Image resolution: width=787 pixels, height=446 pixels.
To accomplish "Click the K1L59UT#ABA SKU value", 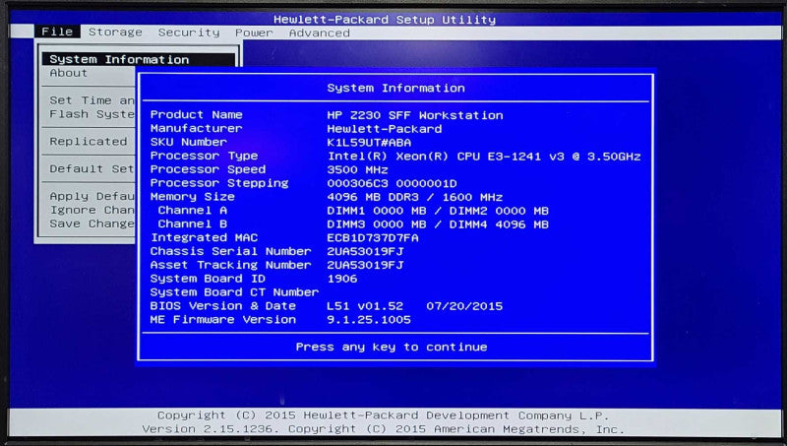I will (x=369, y=143).
